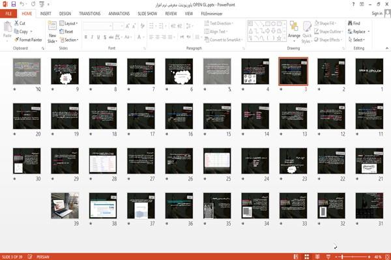Expand the Section dropdown
Viewport: 391px width, 260px height.
[x=69, y=40]
